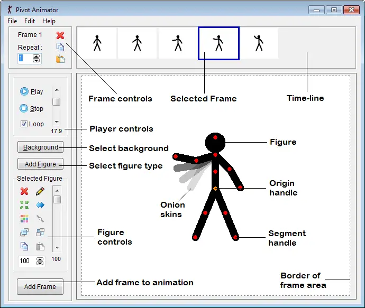Click the blue-outlined selected frame thumbnail

[x=218, y=43]
